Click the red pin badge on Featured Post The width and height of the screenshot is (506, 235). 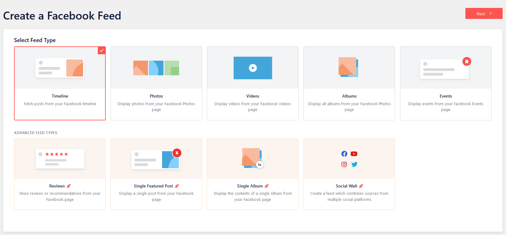coord(177,153)
